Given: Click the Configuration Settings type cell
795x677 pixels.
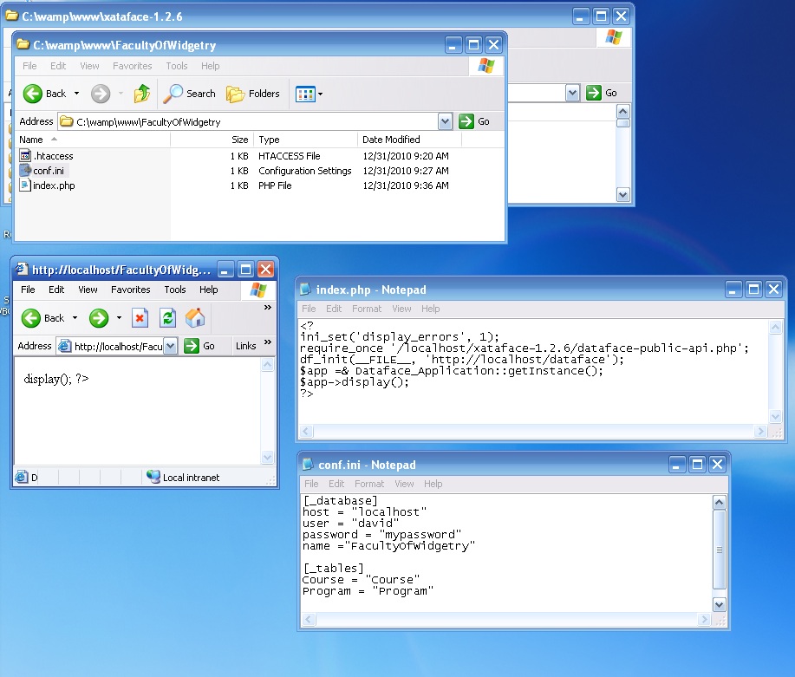Looking at the screenshot, I should (x=304, y=171).
